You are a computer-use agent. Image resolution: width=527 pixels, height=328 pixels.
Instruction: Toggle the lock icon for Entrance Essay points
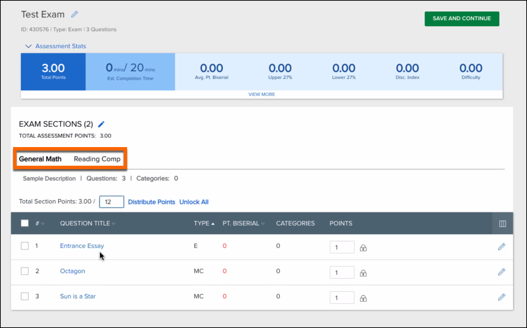(x=363, y=248)
